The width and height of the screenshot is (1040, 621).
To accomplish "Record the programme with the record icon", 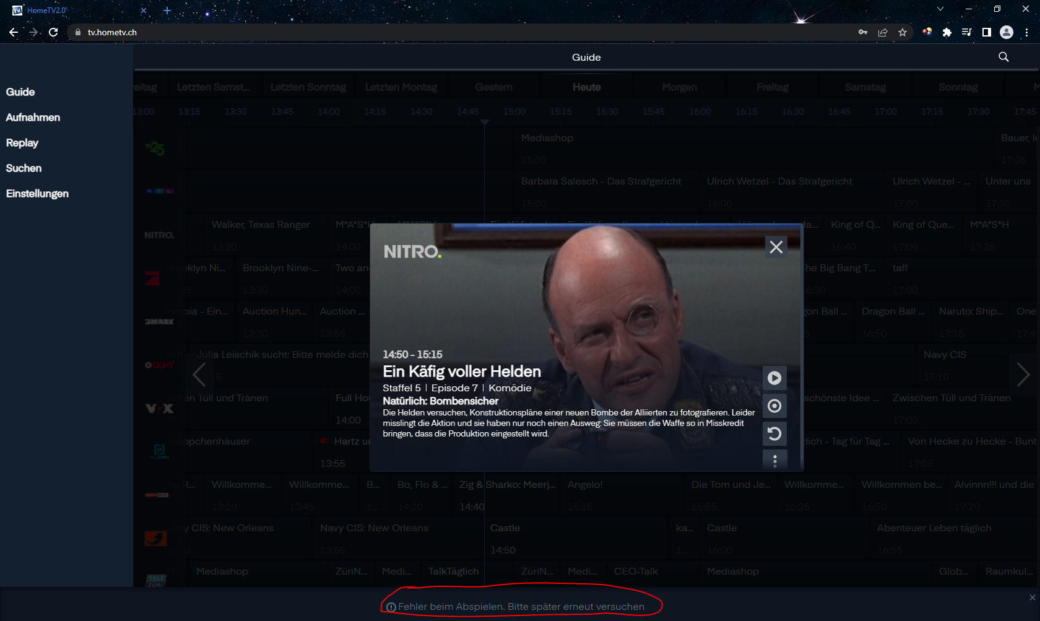I will pos(774,406).
